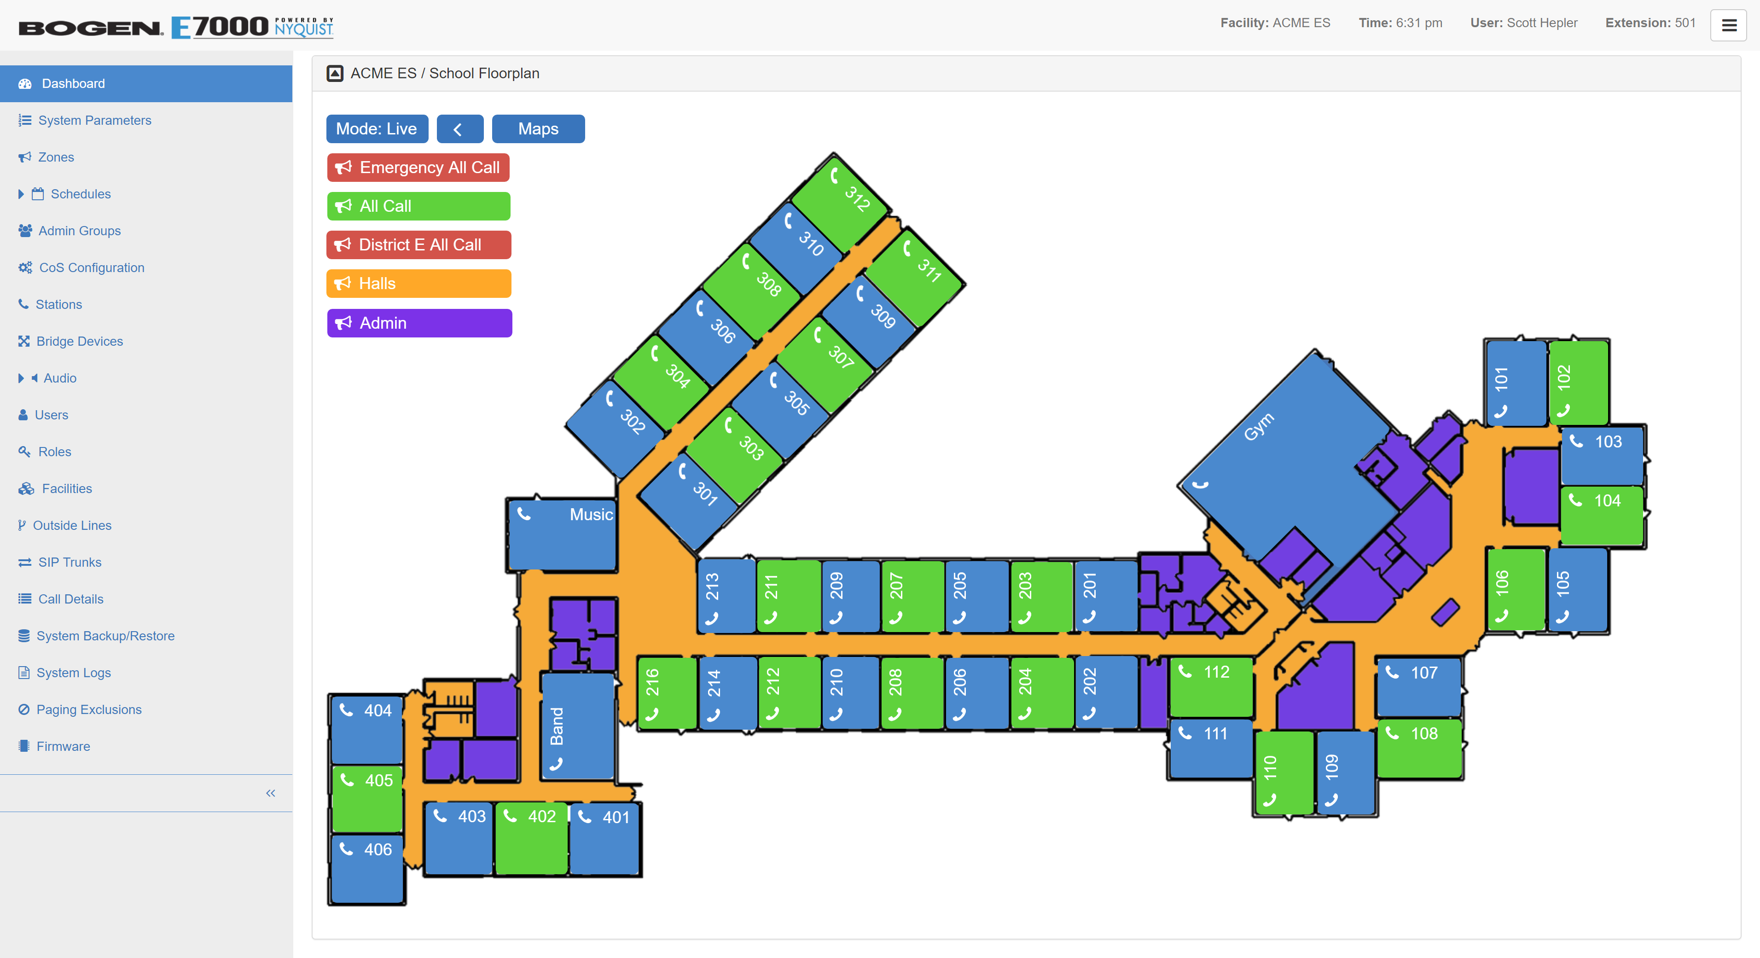Click the phone icon in room 112
Viewport: 1760px width, 958px height.
point(1185,672)
